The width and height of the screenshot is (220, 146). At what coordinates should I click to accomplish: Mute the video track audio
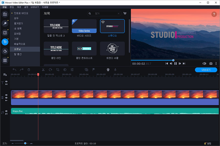[6, 98]
